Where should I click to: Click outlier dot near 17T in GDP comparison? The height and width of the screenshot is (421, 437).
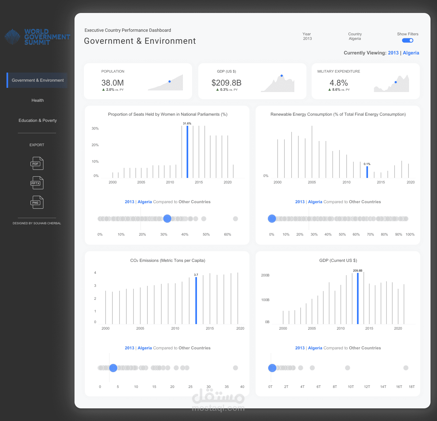point(406,368)
